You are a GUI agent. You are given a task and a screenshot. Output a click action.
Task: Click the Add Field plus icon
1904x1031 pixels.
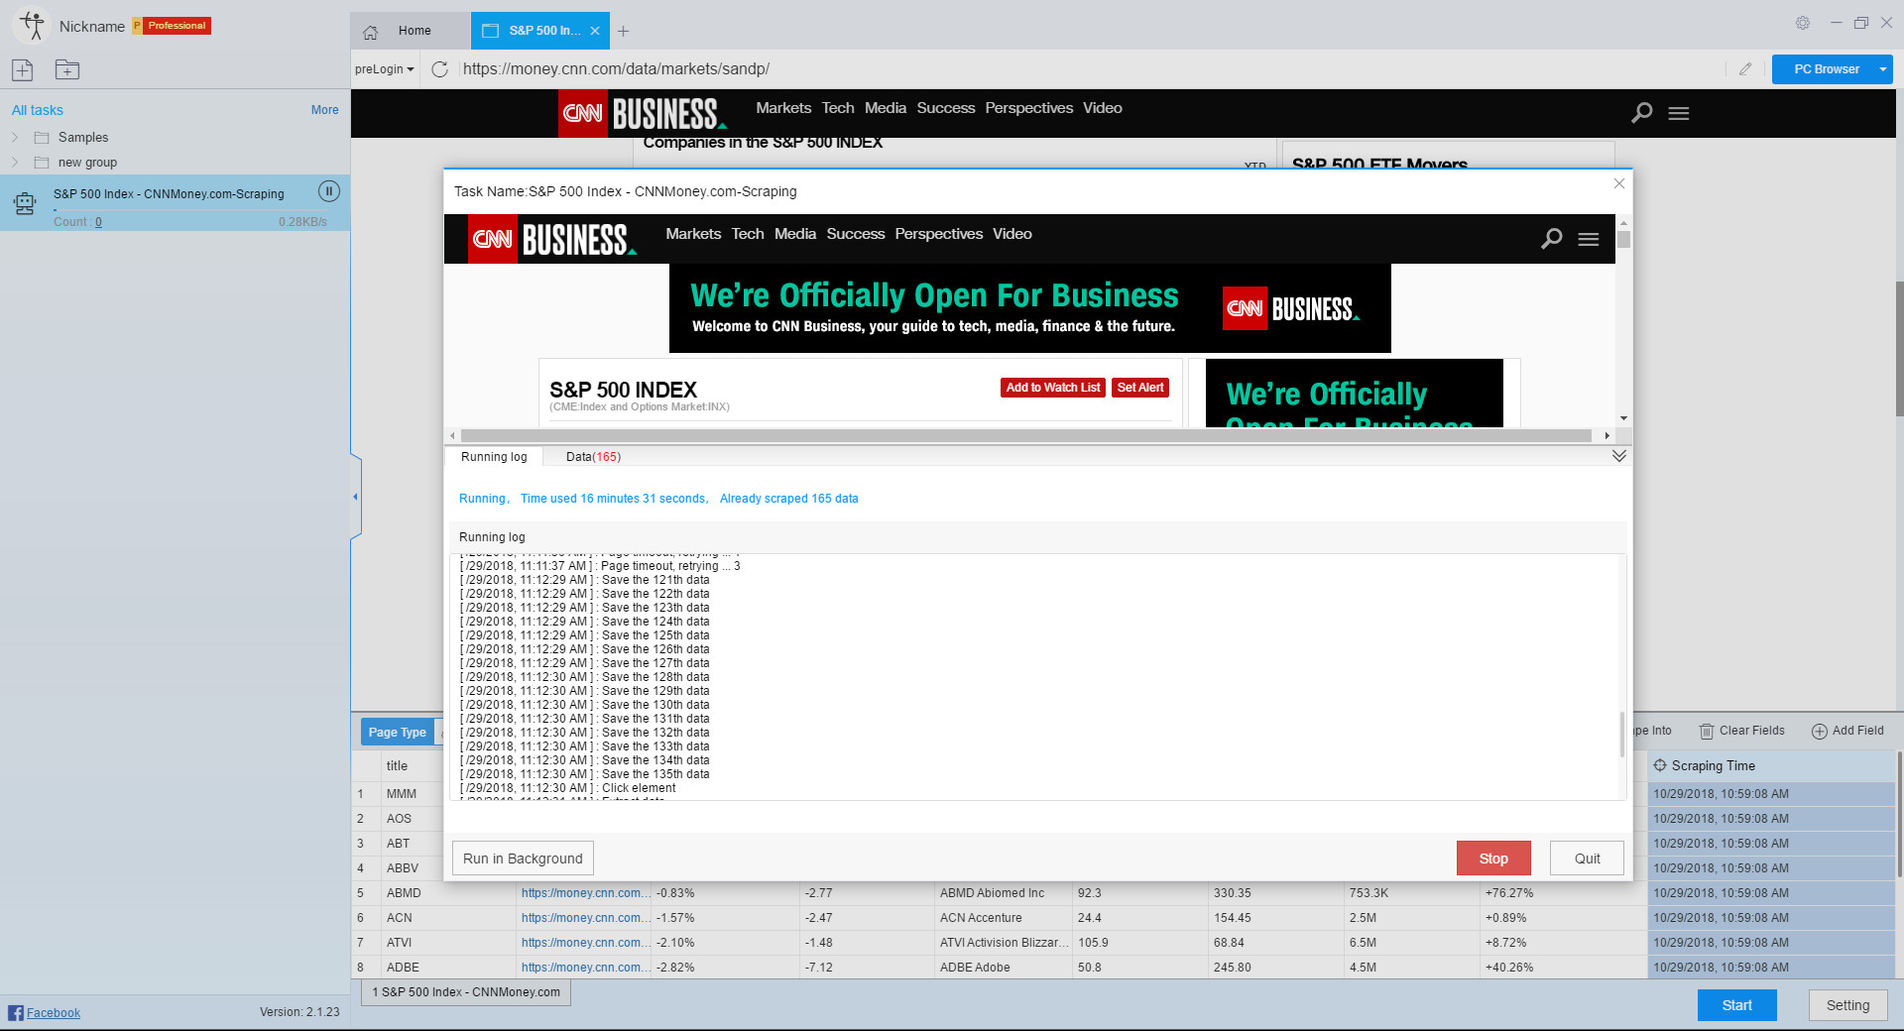coord(1820,731)
